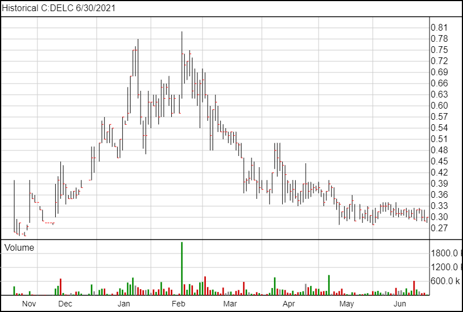
Task: Click the tallest green volume bar in February
Action: (x=182, y=269)
